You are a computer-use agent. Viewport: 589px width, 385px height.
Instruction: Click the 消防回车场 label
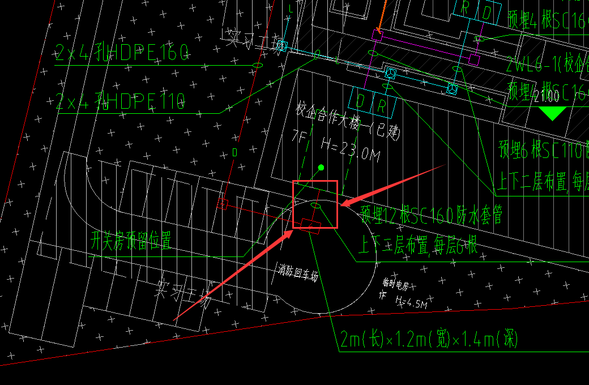point(298,272)
